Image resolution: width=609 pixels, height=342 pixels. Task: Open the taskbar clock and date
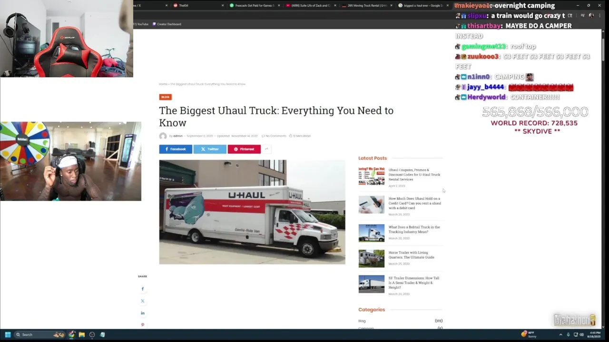(595, 334)
